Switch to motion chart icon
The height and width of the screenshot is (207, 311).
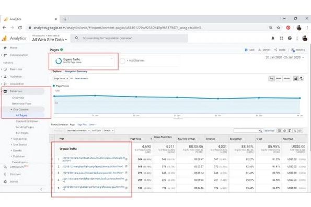pyautogui.click(x=301, y=79)
